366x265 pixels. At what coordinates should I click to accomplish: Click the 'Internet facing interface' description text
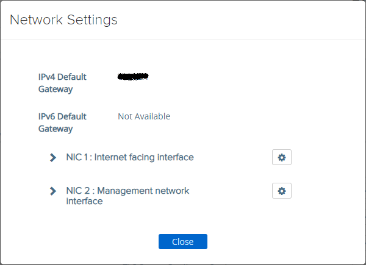[x=144, y=157]
